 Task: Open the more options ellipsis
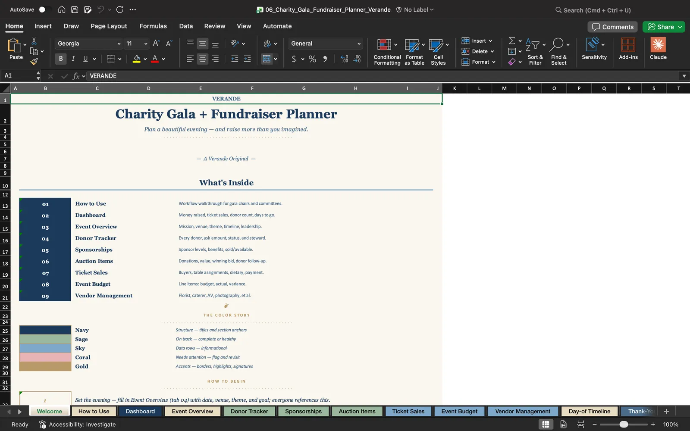pyautogui.click(x=133, y=9)
